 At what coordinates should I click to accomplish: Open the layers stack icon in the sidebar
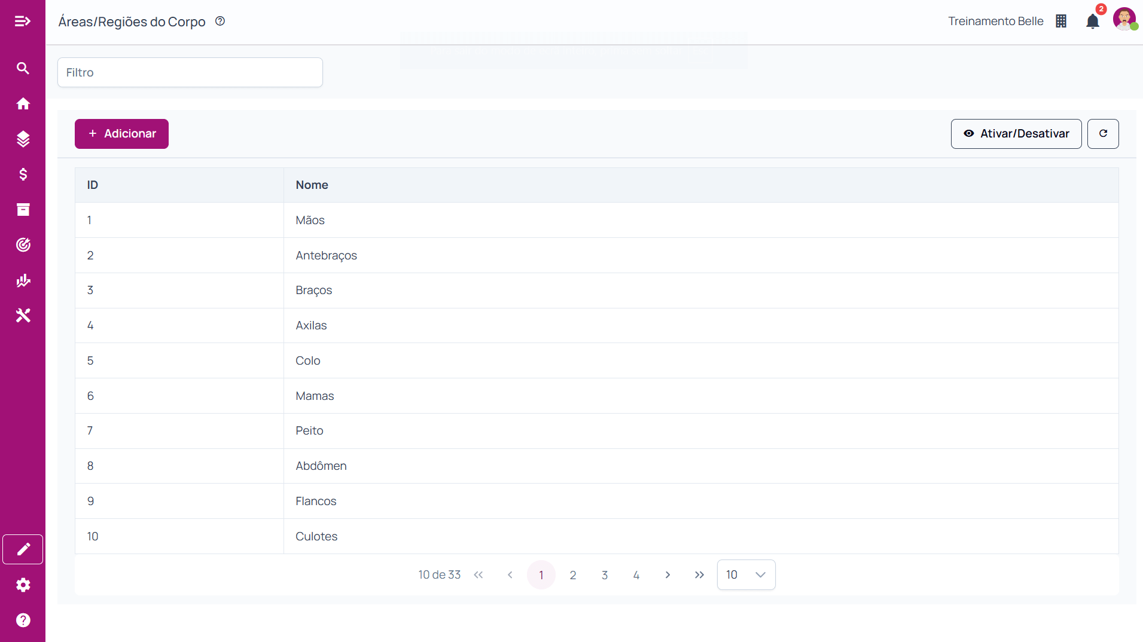(x=23, y=139)
